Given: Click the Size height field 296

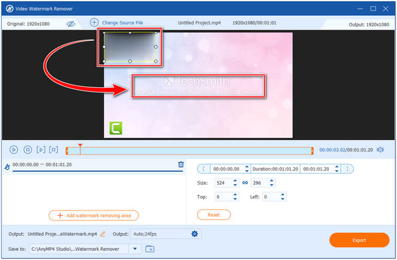Looking at the screenshot, I should (x=260, y=183).
